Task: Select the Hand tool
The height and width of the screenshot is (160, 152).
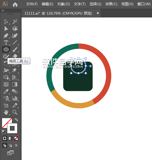Action: coord(6,112)
